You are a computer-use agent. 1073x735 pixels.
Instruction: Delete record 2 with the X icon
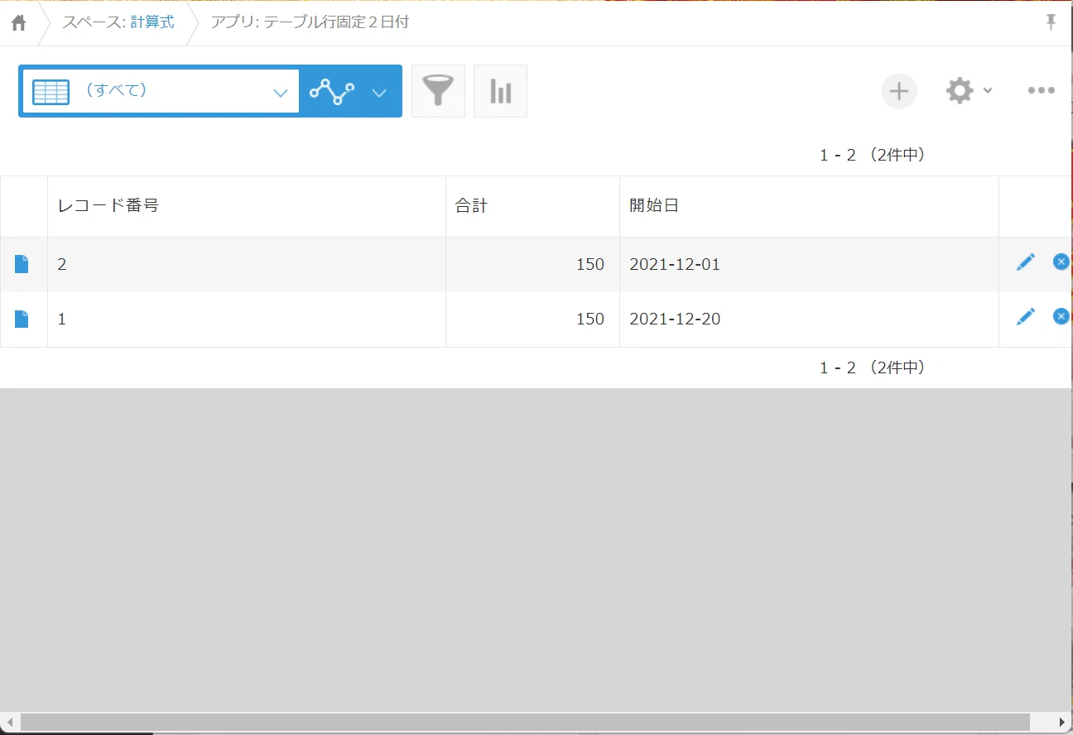tap(1061, 262)
